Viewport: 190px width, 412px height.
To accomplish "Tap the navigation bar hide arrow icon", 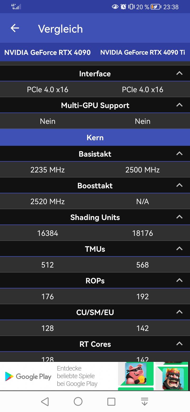I will 145,401.
